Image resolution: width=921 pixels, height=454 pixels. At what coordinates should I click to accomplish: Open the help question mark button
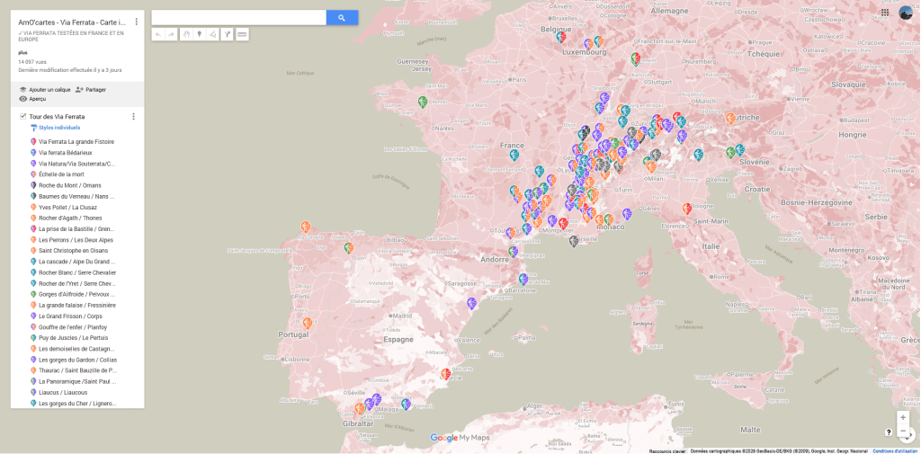(889, 432)
